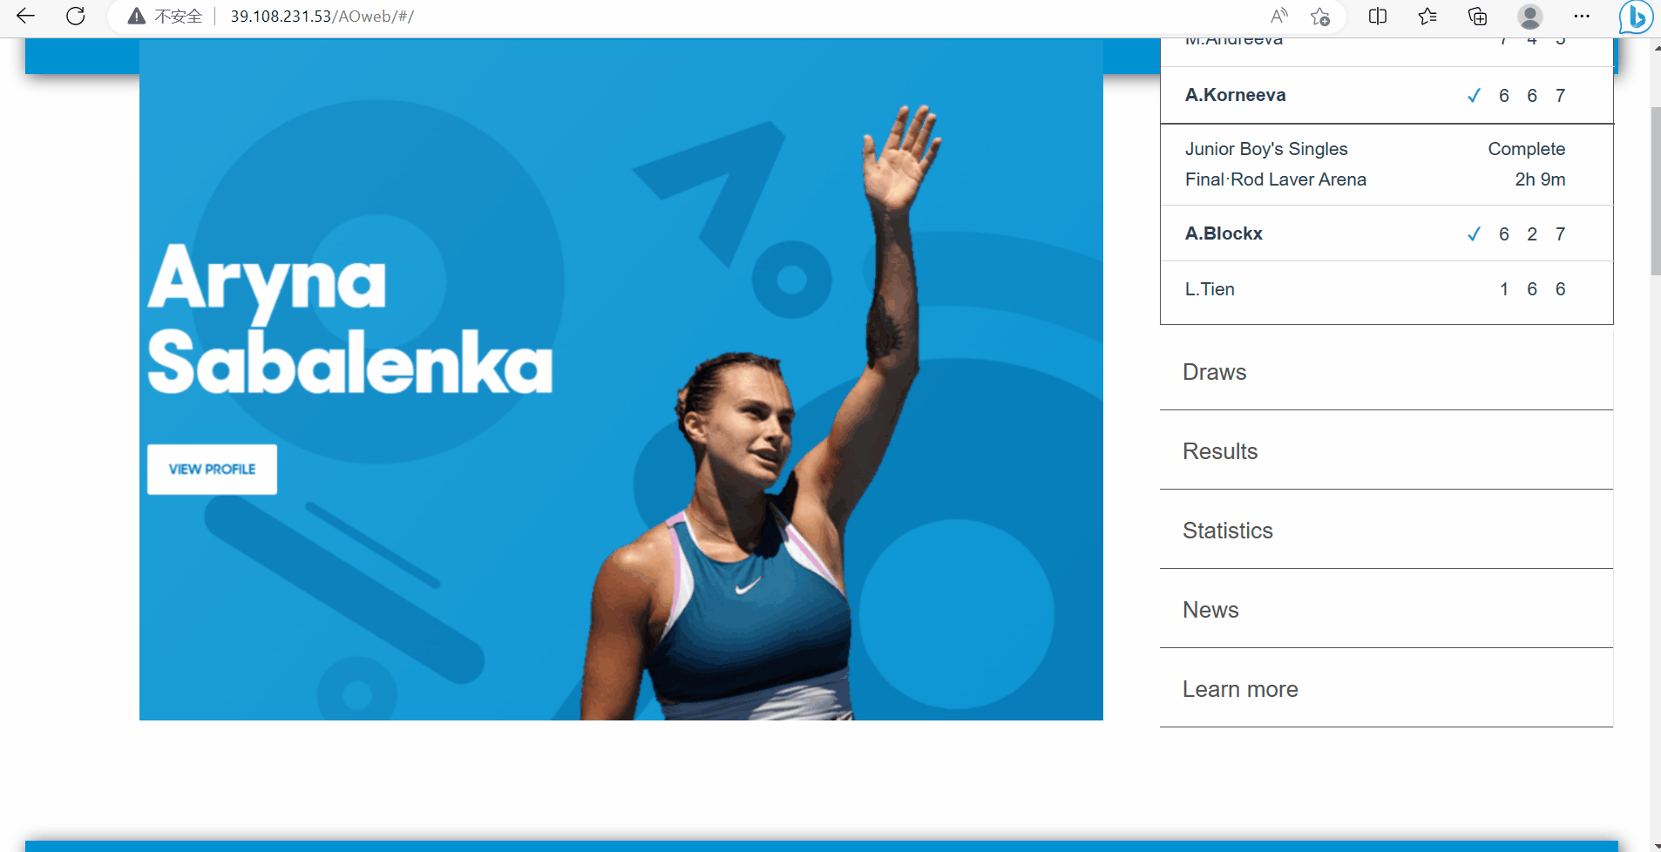Select the A.Blockx match row

(1386, 233)
